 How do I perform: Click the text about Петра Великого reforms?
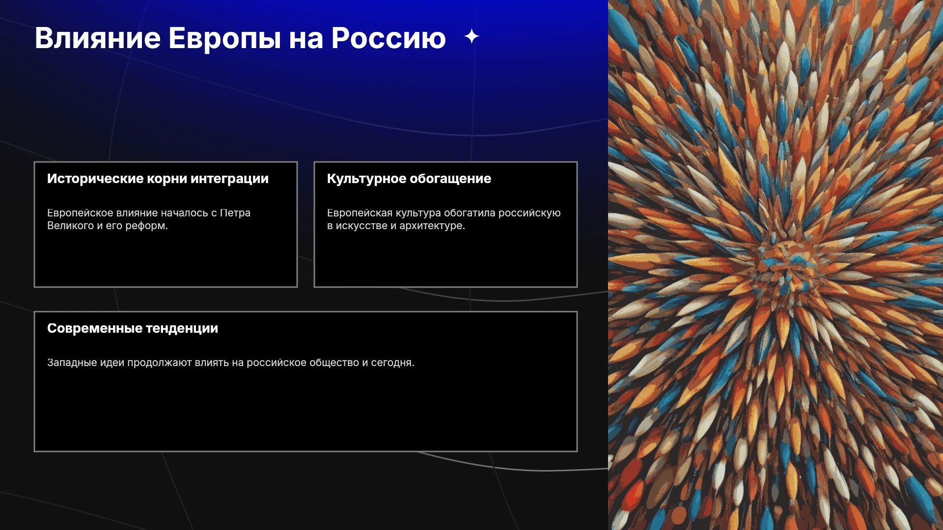click(x=149, y=219)
